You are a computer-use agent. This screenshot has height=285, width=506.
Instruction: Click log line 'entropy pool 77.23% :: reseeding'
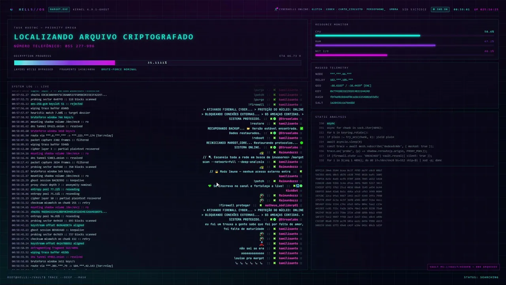coord(55,189)
